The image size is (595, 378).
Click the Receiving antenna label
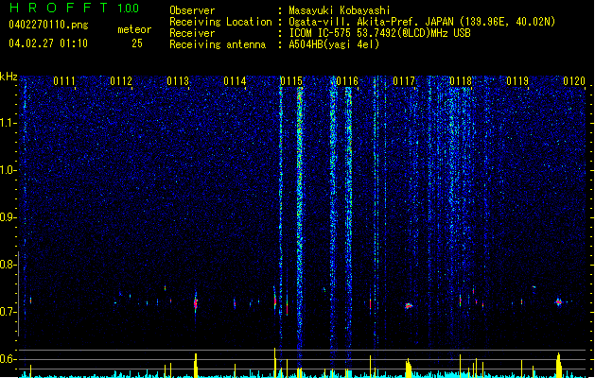pos(218,44)
